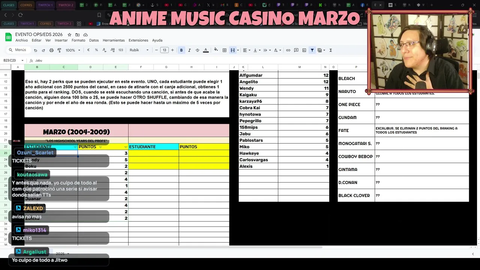Switch to the CLASES tab group
480x270 pixels.
point(9,5)
